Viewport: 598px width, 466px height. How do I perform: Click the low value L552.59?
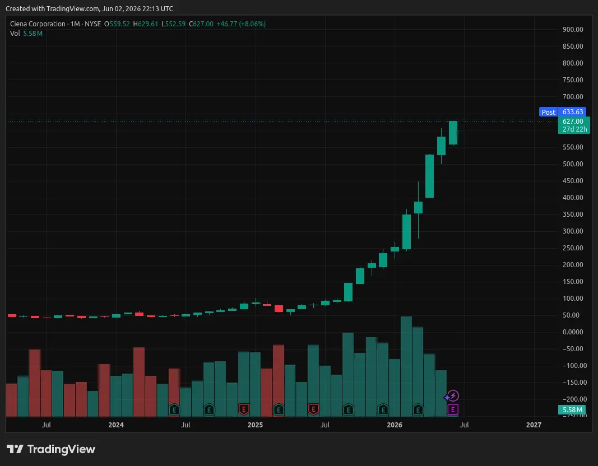[x=174, y=24]
